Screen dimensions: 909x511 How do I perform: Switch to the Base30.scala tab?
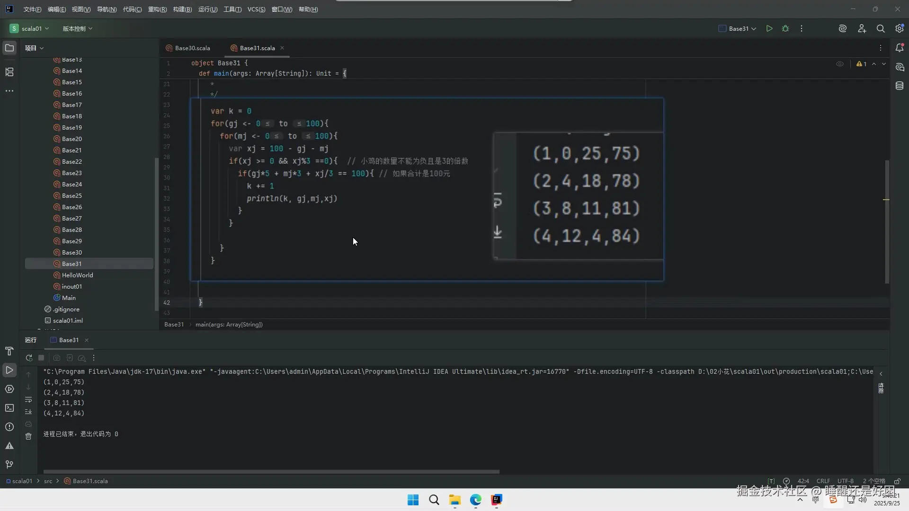pos(192,48)
